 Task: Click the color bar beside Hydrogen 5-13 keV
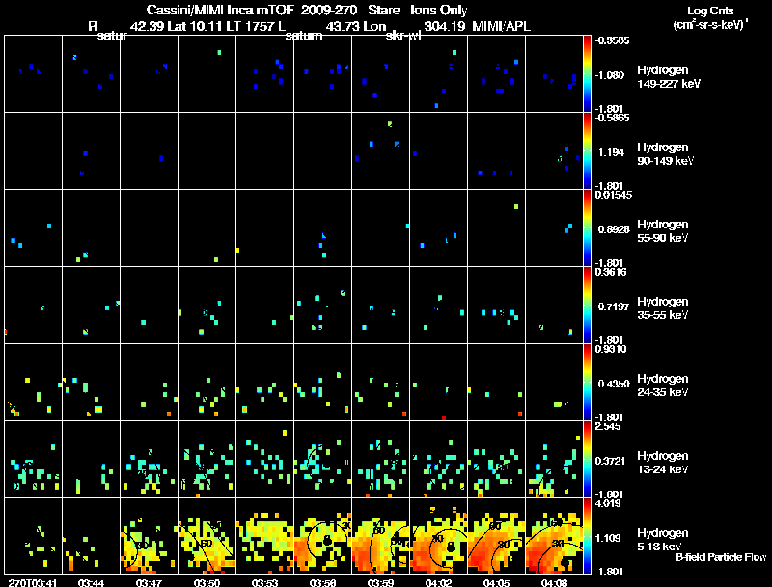(587, 537)
